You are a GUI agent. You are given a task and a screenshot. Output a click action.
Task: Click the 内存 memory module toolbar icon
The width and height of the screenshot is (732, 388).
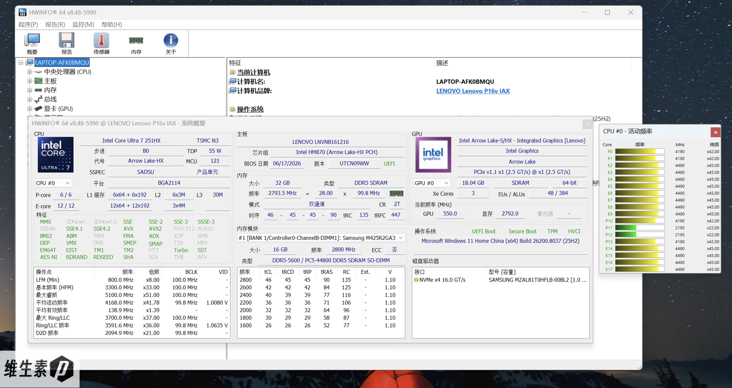tap(136, 44)
